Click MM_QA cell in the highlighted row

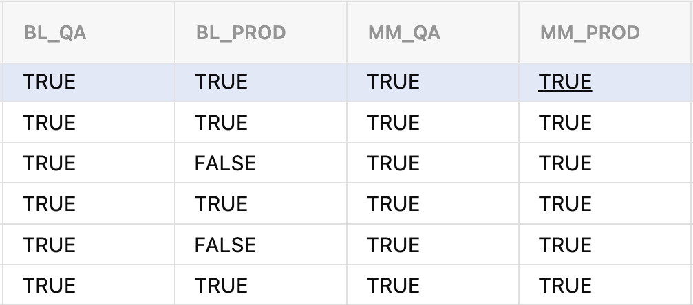coord(393,82)
